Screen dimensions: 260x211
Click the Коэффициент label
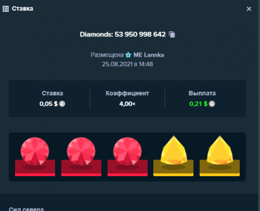coord(127,93)
